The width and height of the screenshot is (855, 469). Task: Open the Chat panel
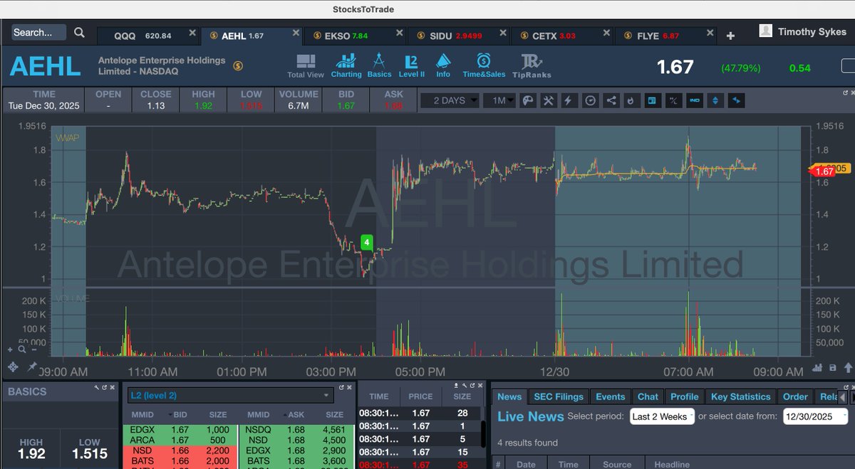tap(648, 396)
